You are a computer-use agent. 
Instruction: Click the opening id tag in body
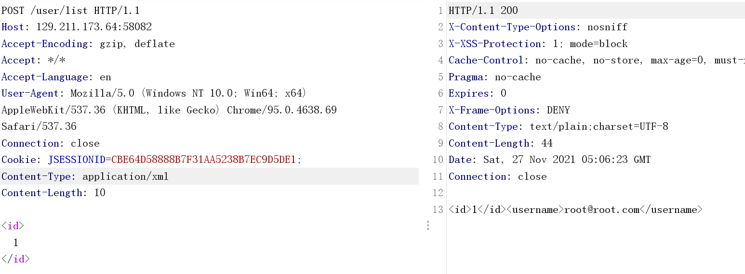(13, 225)
